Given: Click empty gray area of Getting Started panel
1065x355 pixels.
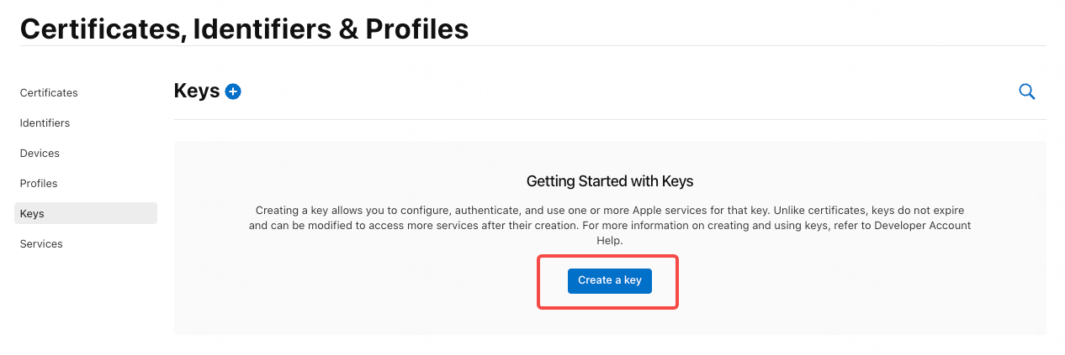Looking at the screenshot, I should tap(336, 294).
